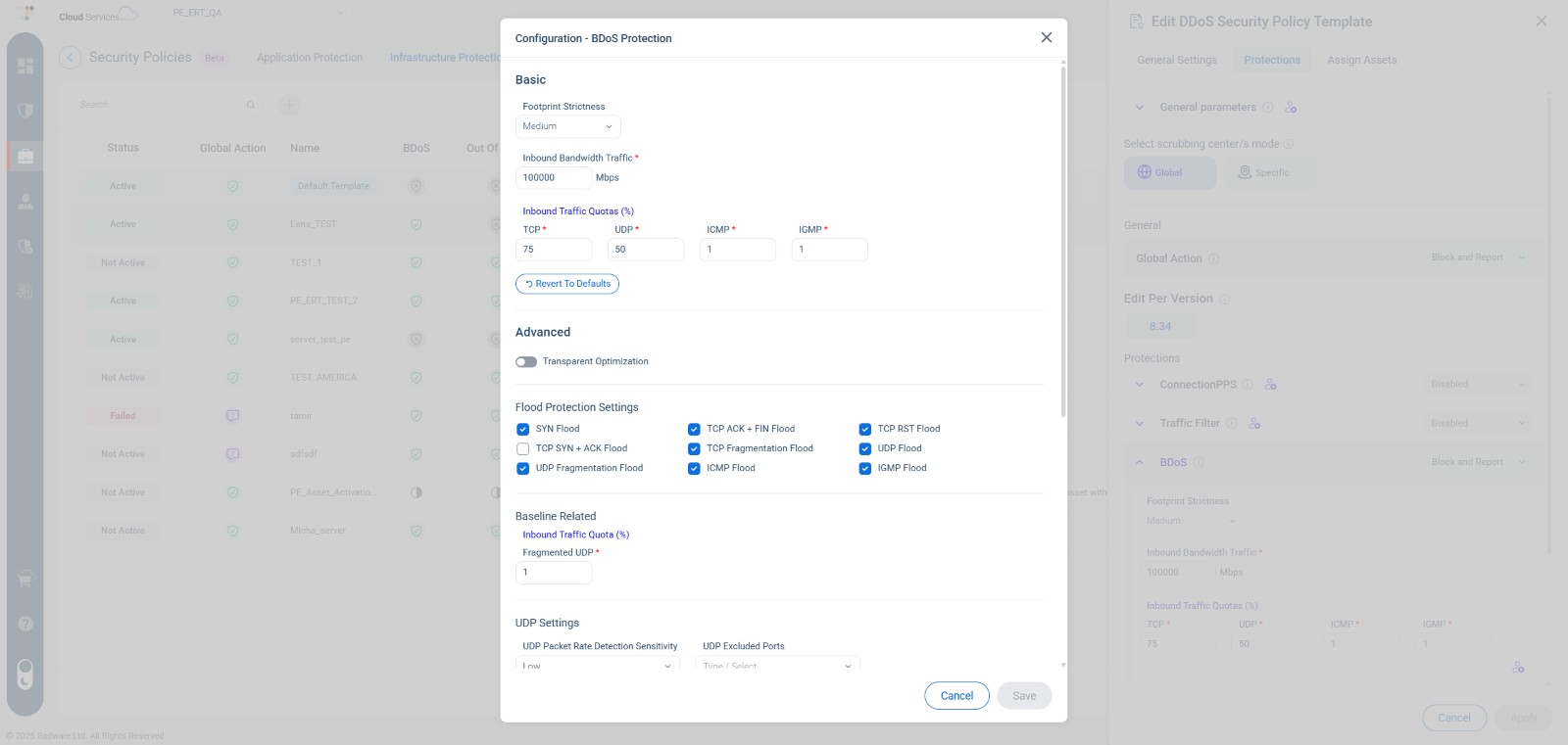Edit the Fragmented UDP quota field
The width and height of the screenshot is (1568, 745).
click(x=554, y=573)
